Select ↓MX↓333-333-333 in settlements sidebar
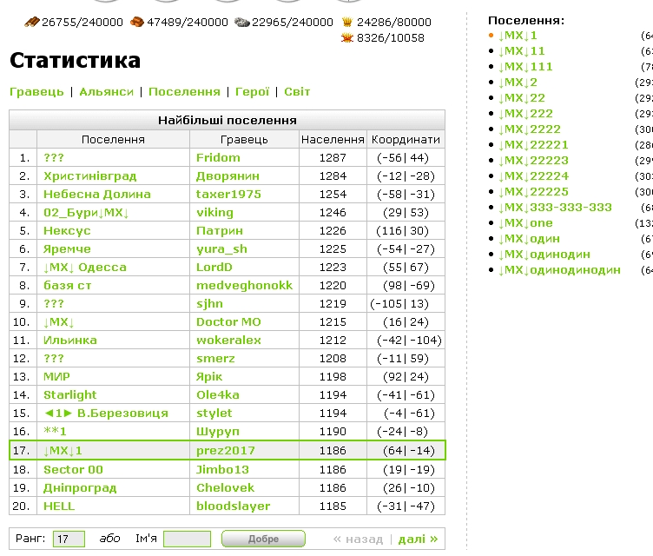This screenshot has width=653, height=556. tap(555, 208)
